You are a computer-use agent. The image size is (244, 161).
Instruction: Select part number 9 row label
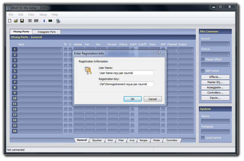[x=15, y=93]
